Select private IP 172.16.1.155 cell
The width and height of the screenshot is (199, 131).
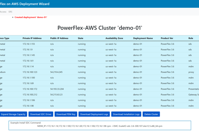point(29,44)
